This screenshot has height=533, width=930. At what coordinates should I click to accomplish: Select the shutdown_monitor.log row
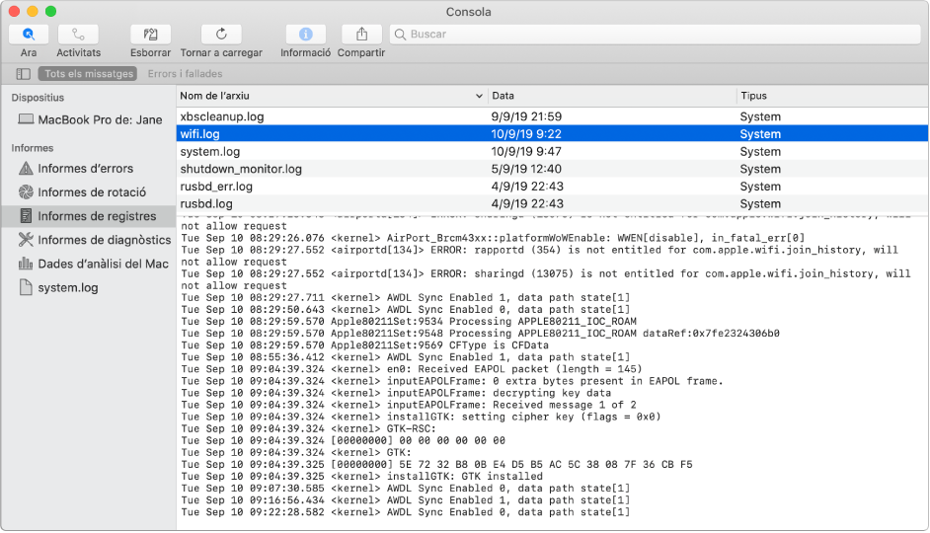pos(552,169)
